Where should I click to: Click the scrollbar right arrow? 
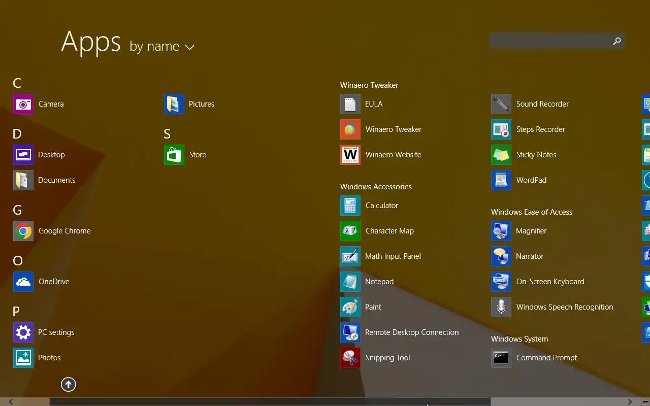630,402
